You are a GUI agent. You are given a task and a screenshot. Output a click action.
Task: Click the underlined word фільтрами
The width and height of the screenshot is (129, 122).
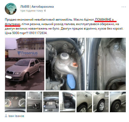pos(12,24)
